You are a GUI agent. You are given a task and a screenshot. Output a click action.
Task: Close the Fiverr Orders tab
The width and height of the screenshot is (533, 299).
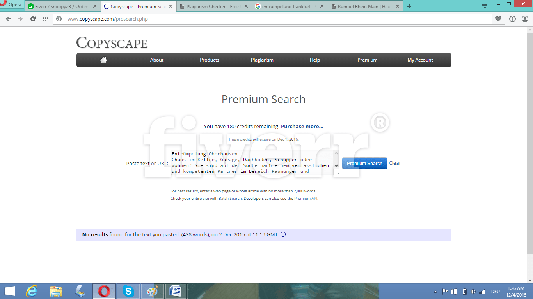point(95,7)
